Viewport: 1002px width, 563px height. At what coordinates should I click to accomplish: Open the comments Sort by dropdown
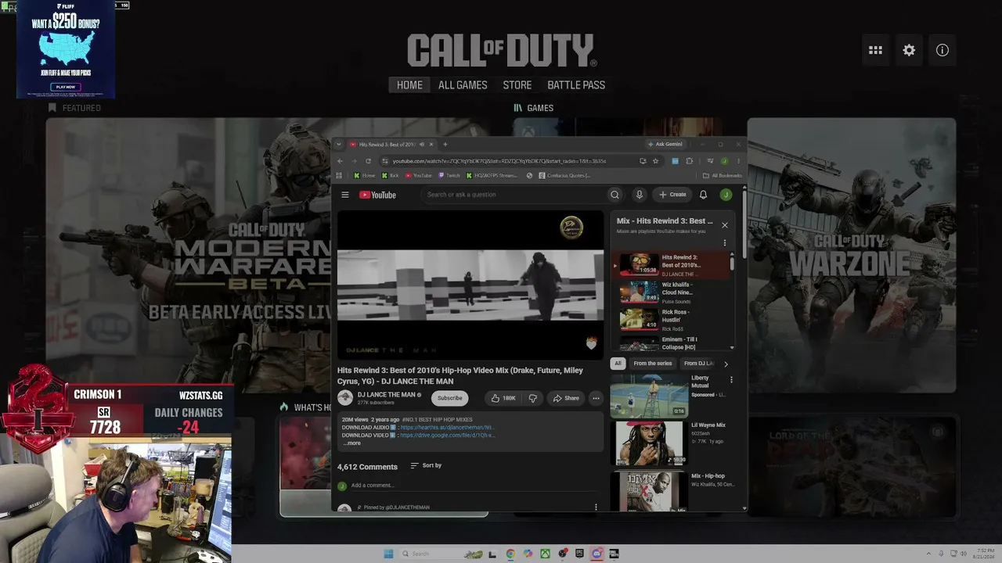pos(426,465)
